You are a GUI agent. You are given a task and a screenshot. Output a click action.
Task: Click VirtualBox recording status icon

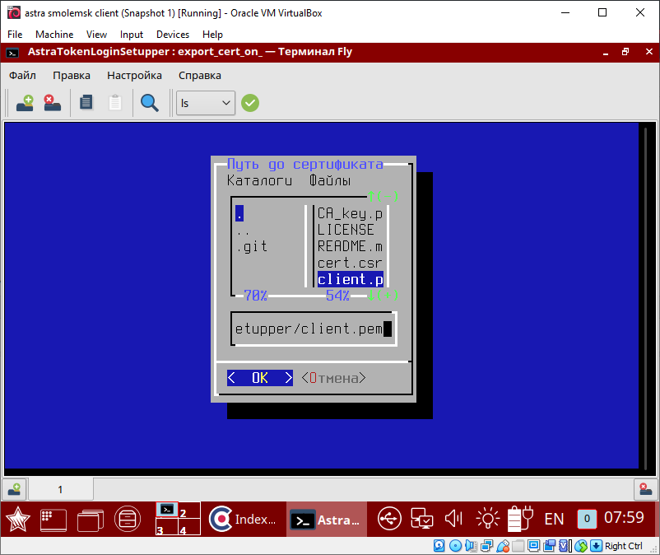(x=549, y=546)
